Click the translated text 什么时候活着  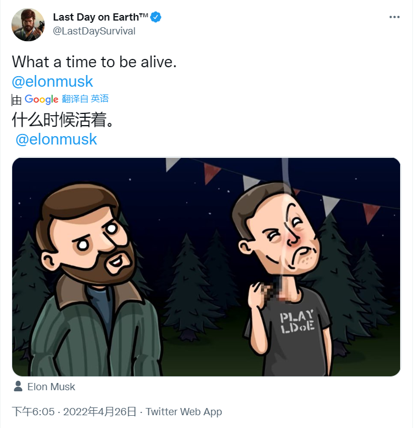click(x=63, y=120)
